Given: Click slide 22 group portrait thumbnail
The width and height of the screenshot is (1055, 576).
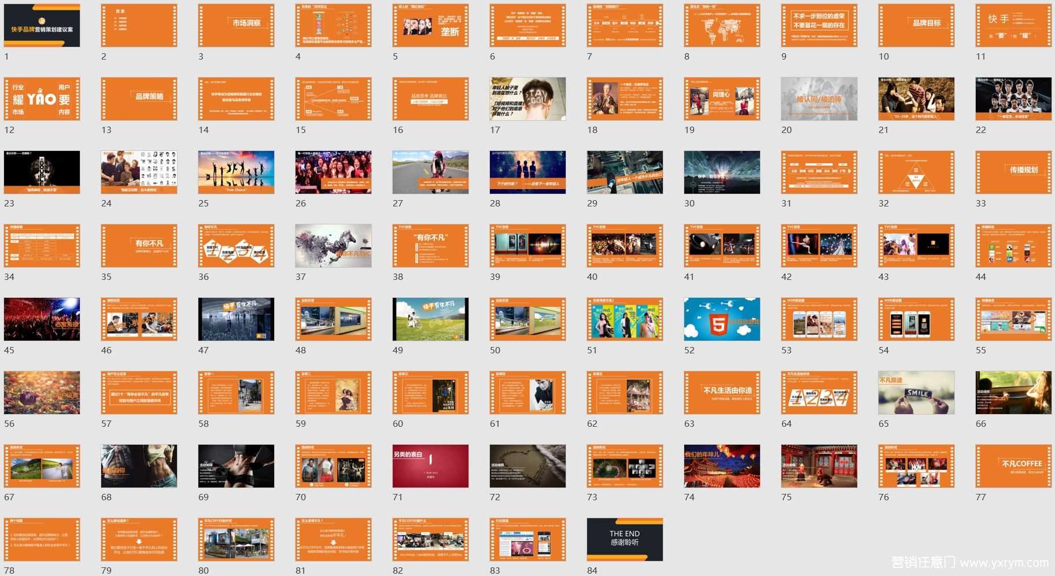Looking at the screenshot, I should coord(1013,99).
